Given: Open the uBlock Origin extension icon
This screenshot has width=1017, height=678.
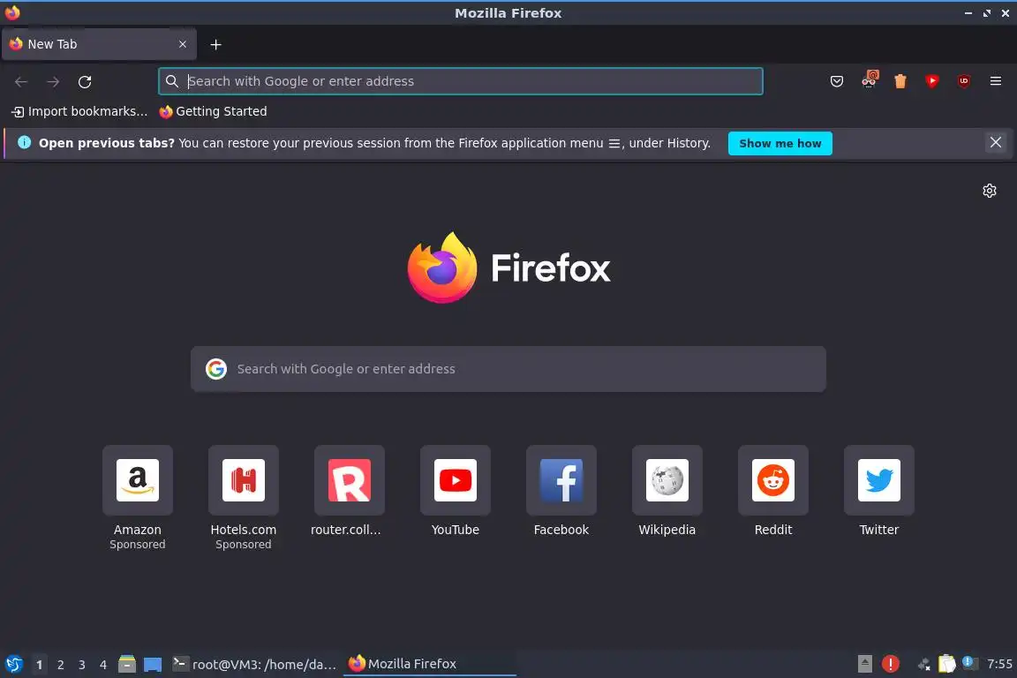Looking at the screenshot, I should [x=964, y=81].
